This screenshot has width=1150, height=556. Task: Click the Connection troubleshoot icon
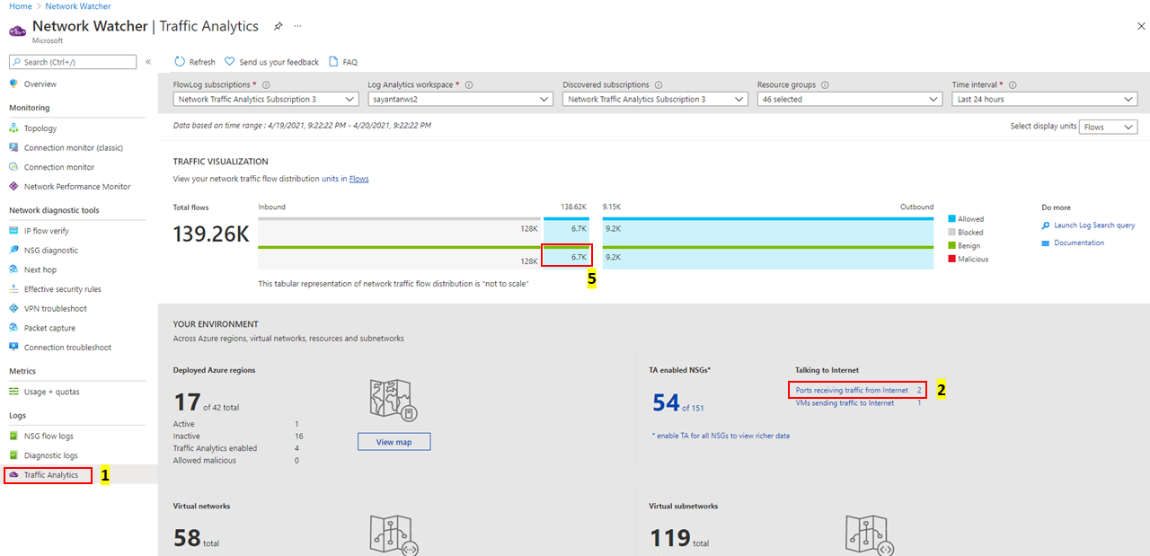click(x=13, y=347)
